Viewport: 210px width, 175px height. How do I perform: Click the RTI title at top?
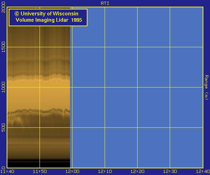click(x=105, y=3)
